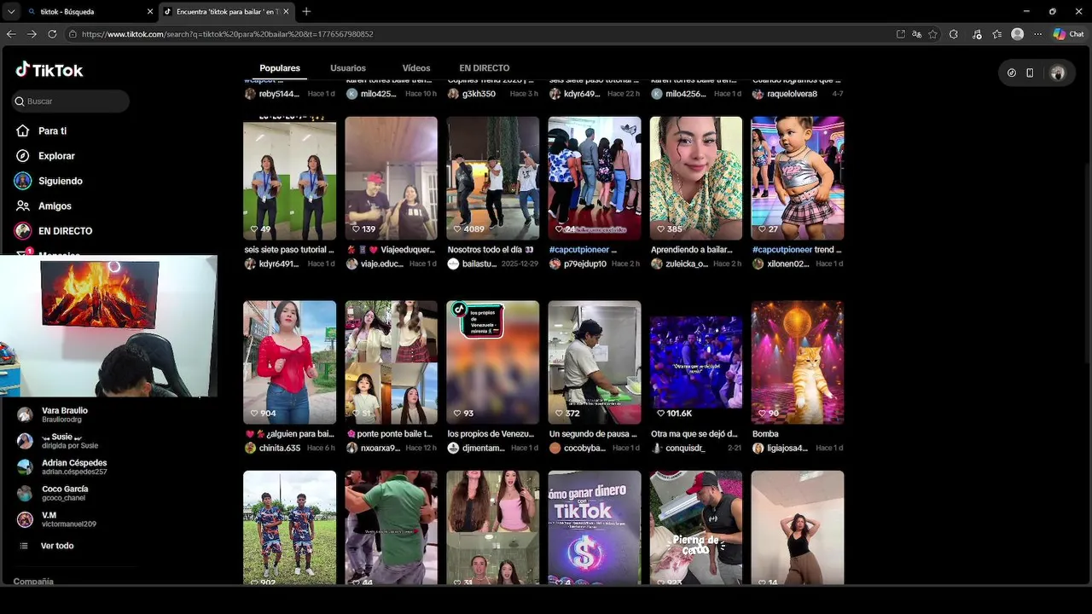The height and width of the screenshot is (614, 1092).
Task: Open 'ganar dinero con TikTok' video
Action: pyautogui.click(x=595, y=528)
